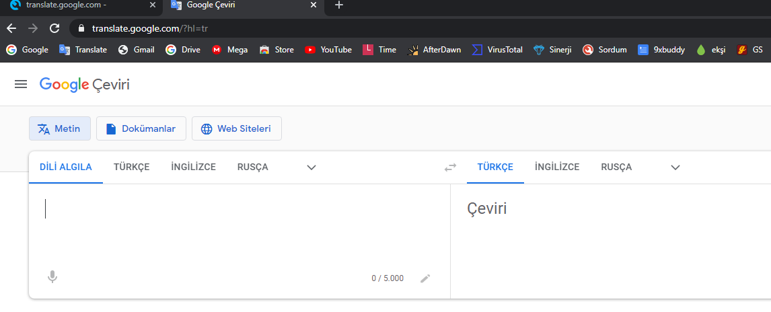771x312 pixels.
Task: Open the Store bookmark
Action: tap(277, 50)
